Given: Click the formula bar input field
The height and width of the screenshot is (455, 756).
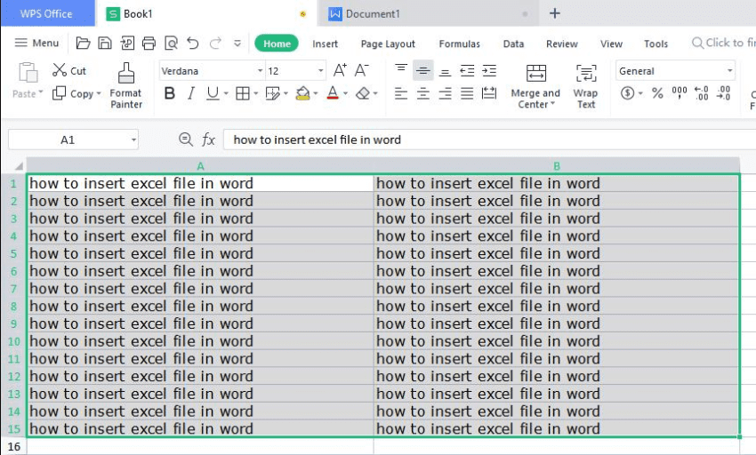Looking at the screenshot, I should pyautogui.click(x=489, y=140).
